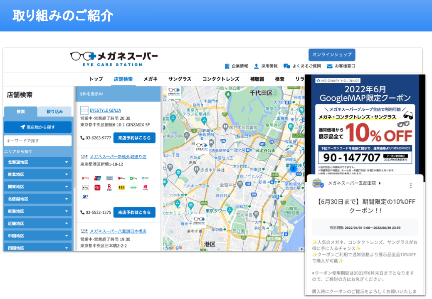The image size is (432, 299).
Task: Click the location arrow icon on 現在地から探す
Action: (23, 127)
